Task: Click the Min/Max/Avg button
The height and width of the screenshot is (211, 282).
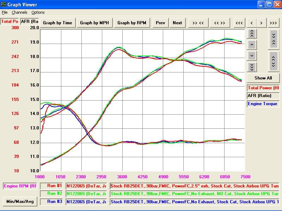Action: click(20, 202)
